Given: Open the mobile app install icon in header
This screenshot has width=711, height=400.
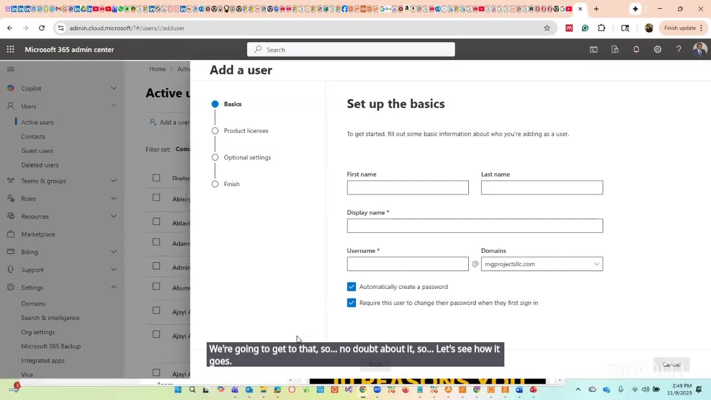Looking at the screenshot, I should tap(615, 49).
